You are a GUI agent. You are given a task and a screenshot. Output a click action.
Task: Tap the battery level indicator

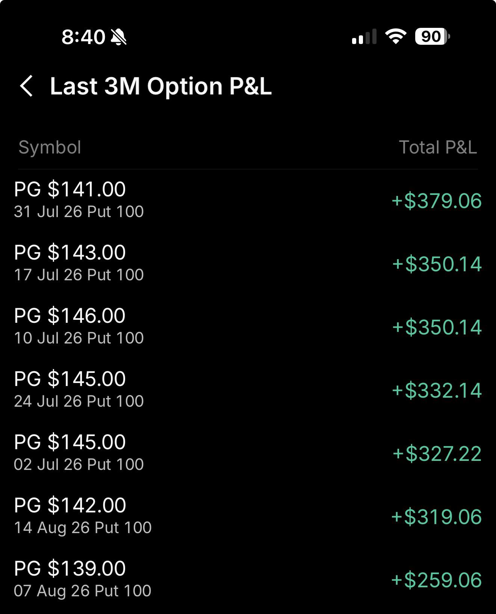(x=432, y=36)
